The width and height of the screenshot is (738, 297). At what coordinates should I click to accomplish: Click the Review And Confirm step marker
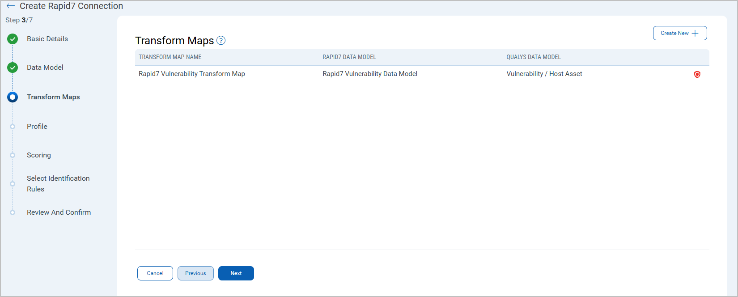click(x=13, y=212)
